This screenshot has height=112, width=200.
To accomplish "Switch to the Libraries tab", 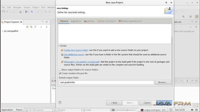I will [x=89, y=21].
